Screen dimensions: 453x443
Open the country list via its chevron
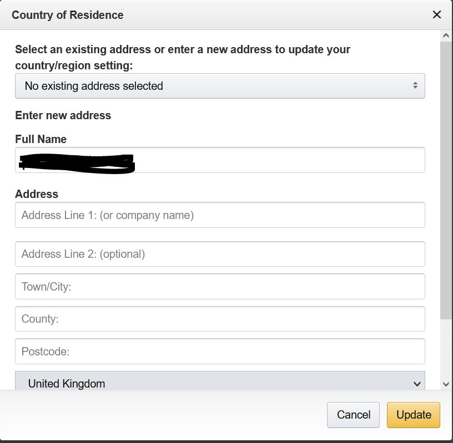[x=417, y=383]
